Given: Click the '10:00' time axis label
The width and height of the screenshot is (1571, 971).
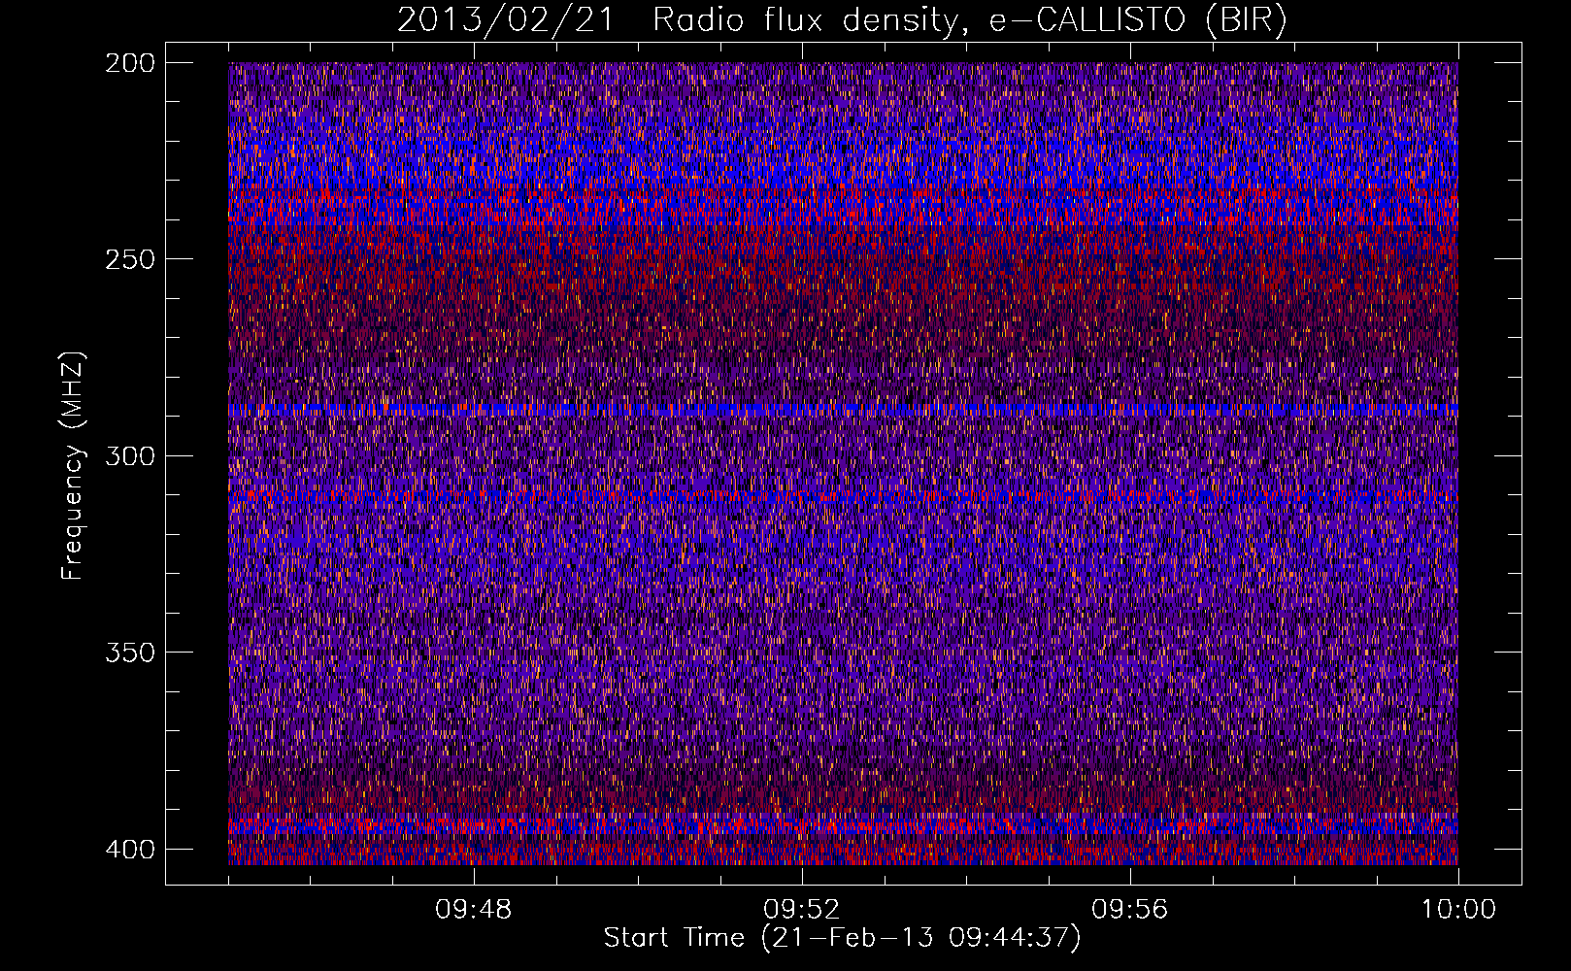Looking at the screenshot, I should click(1458, 910).
